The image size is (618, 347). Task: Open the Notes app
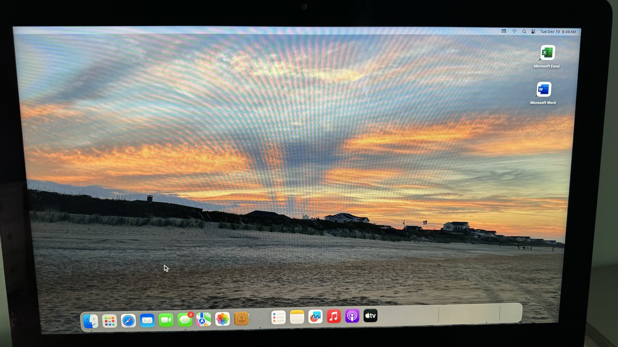coord(297,317)
